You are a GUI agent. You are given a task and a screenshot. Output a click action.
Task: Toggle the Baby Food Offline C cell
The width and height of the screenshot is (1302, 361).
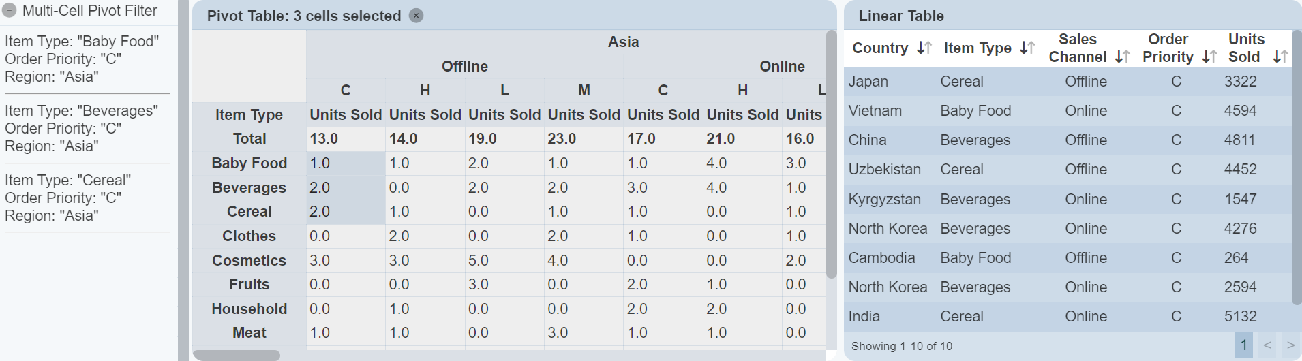pos(346,163)
